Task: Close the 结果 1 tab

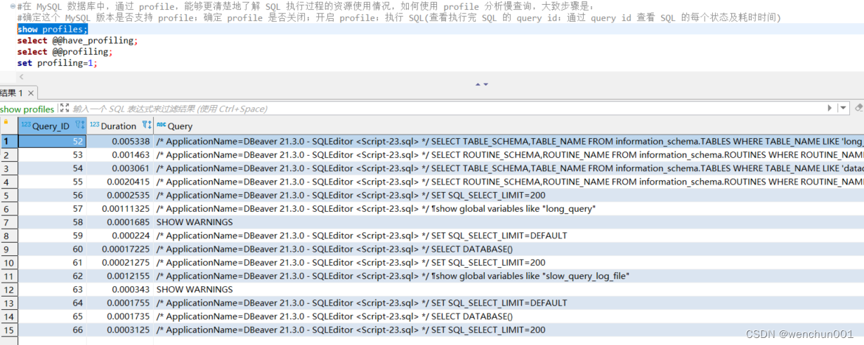Action: 31,93
